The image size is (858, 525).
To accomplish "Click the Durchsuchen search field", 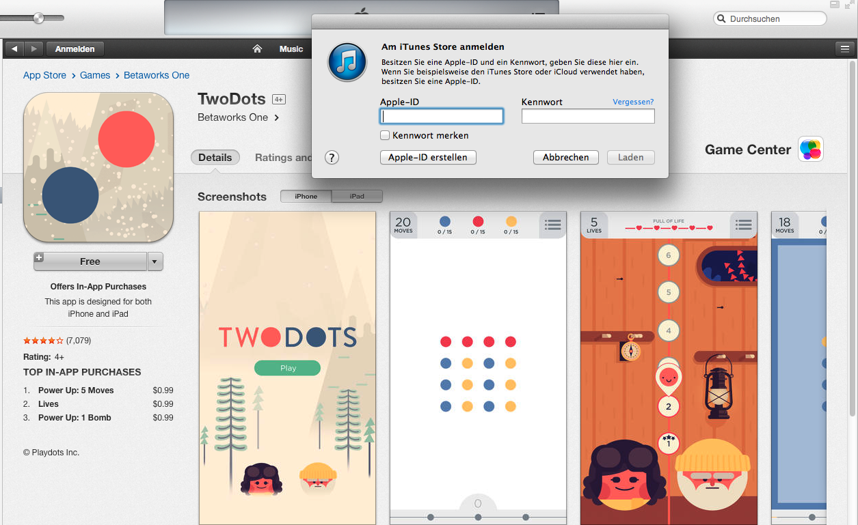I will point(770,19).
